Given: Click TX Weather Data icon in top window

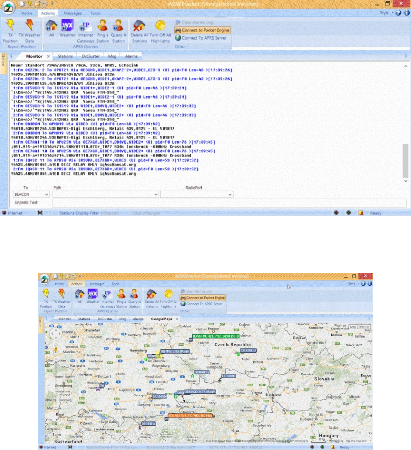Looking at the screenshot, I should coord(29,26).
